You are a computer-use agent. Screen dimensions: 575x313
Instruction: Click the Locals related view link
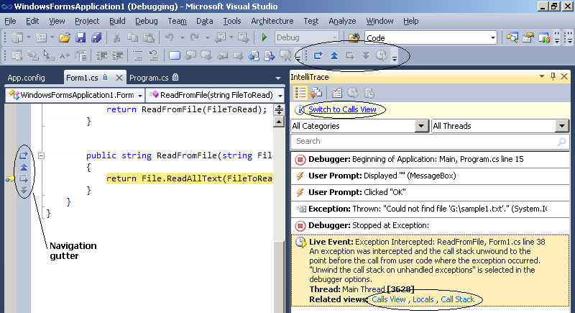pyautogui.click(x=423, y=299)
